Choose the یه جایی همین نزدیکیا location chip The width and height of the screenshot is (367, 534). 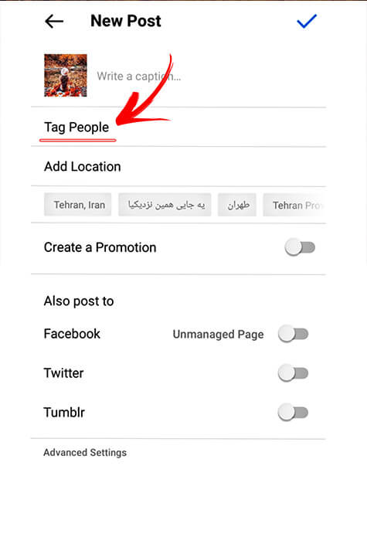click(165, 205)
